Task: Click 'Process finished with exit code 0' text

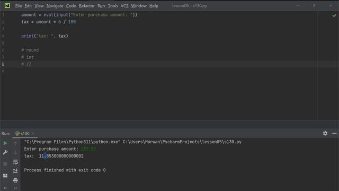Action: click(x=65, y=170)
